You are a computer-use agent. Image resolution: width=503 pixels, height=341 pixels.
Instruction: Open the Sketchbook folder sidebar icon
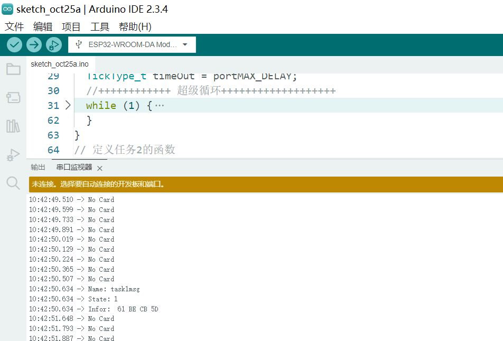click(13, 69)
